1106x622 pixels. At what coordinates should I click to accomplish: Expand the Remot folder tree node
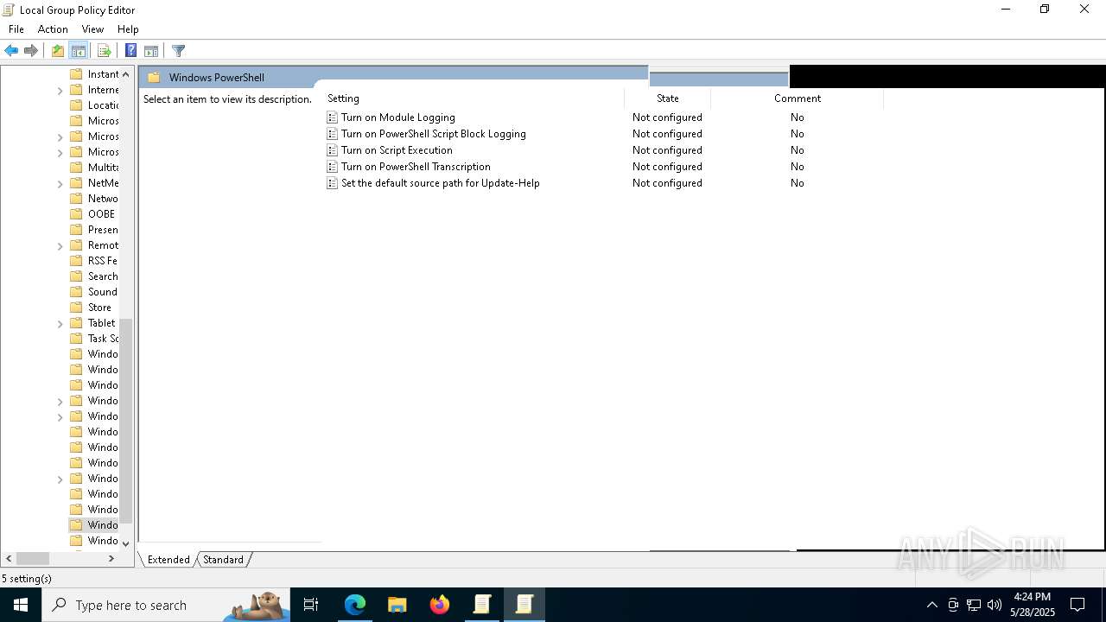(60, 245)
